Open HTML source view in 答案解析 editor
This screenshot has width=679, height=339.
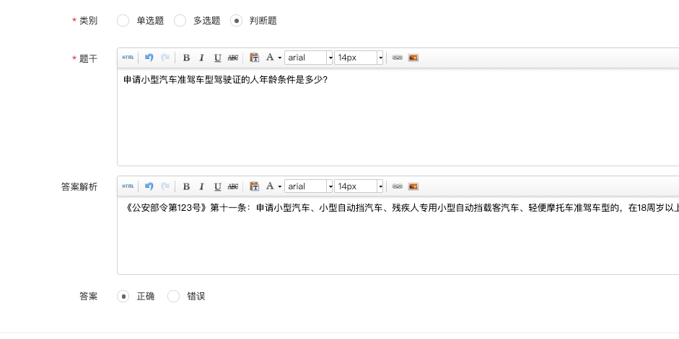(x=128, y=186)
